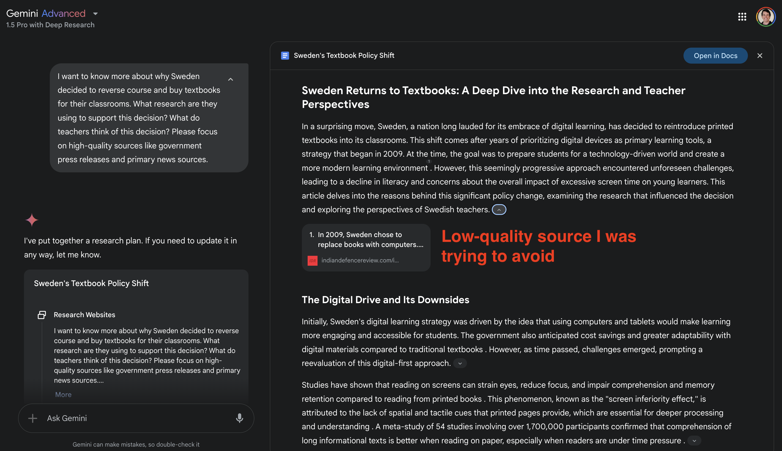Screen dimensions: 782x451
Task: Close the Sweden's Textbook Policy Shift panel
Action: [760, 55]
